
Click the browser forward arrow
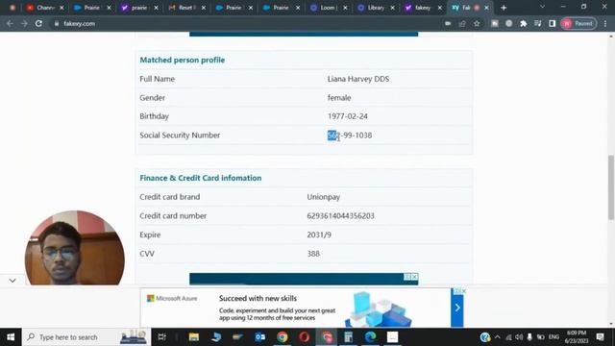pyautogui.click(x=24, y=23)
